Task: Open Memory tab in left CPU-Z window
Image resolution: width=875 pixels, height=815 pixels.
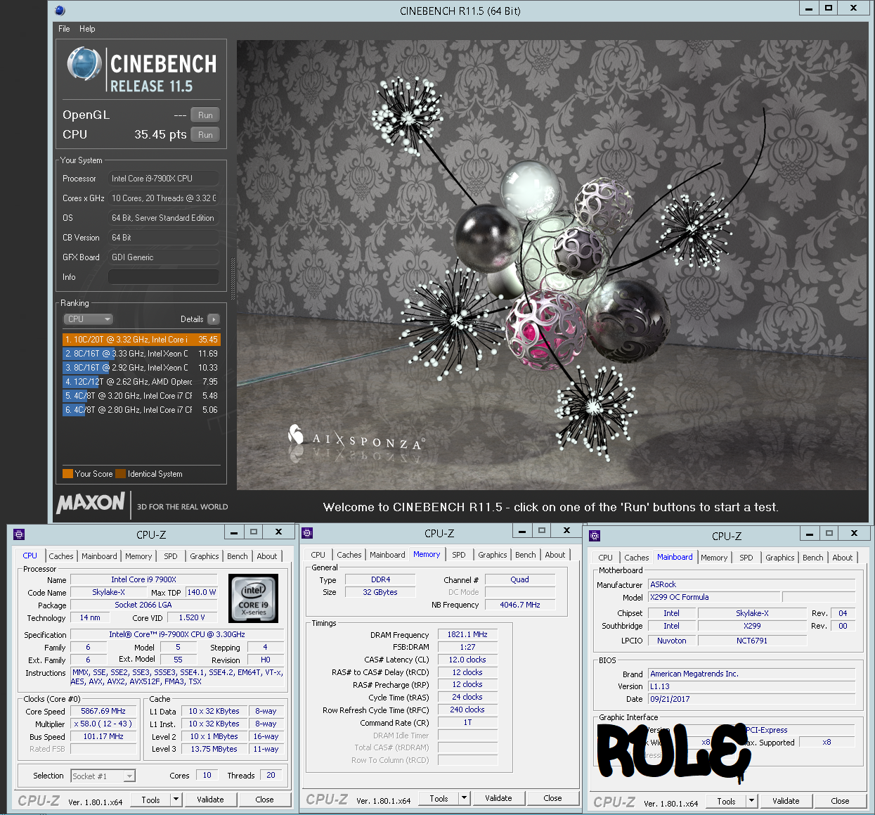Action: click(138, 556)
